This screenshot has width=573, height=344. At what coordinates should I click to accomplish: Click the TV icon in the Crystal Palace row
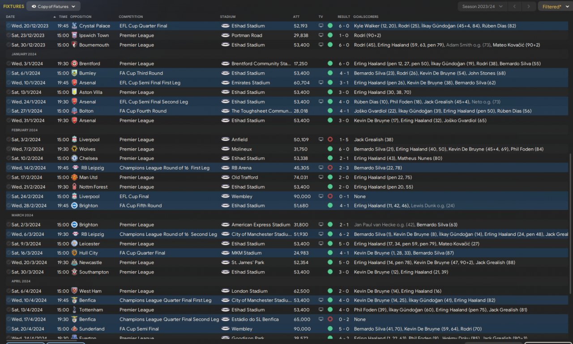coord(321,26)
